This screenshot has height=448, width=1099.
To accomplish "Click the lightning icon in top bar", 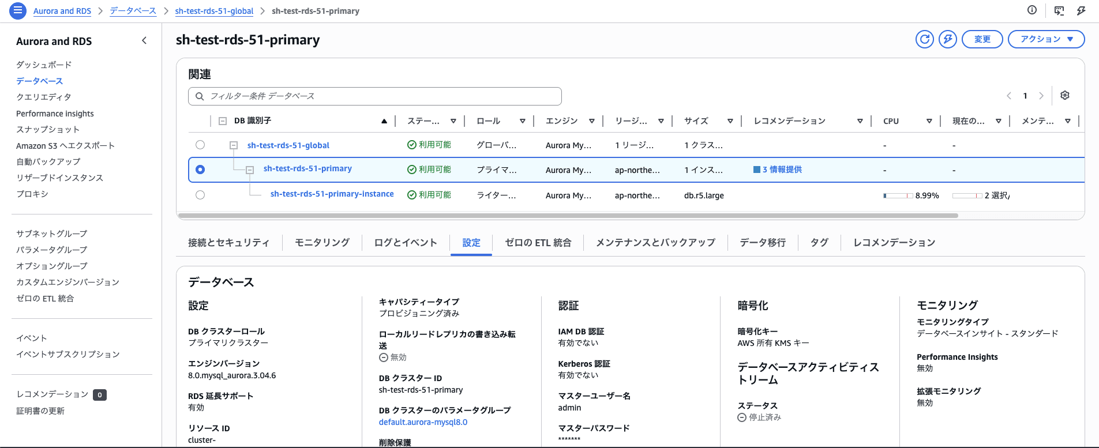I will click(1081, 10).
